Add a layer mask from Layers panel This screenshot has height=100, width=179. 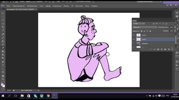(x=158, y=49)
